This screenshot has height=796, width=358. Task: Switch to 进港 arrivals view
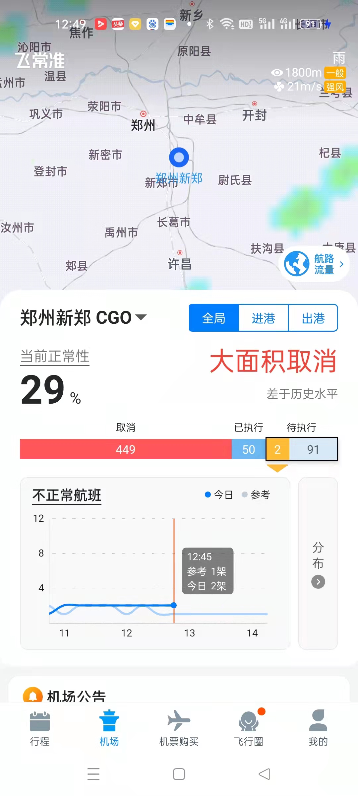coord(264,318)
